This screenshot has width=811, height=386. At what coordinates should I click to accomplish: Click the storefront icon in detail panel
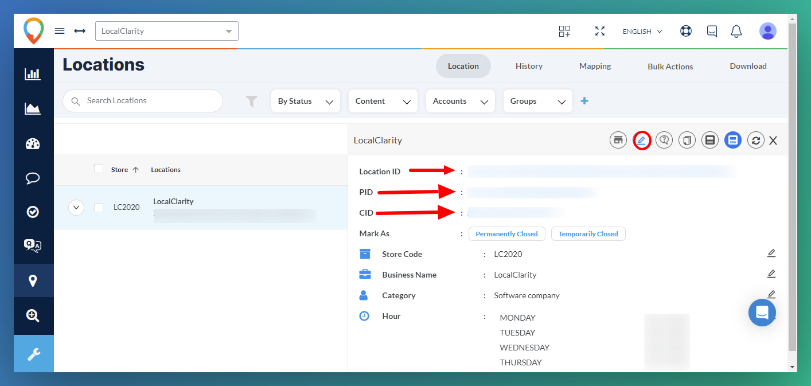tap(618, 140)
